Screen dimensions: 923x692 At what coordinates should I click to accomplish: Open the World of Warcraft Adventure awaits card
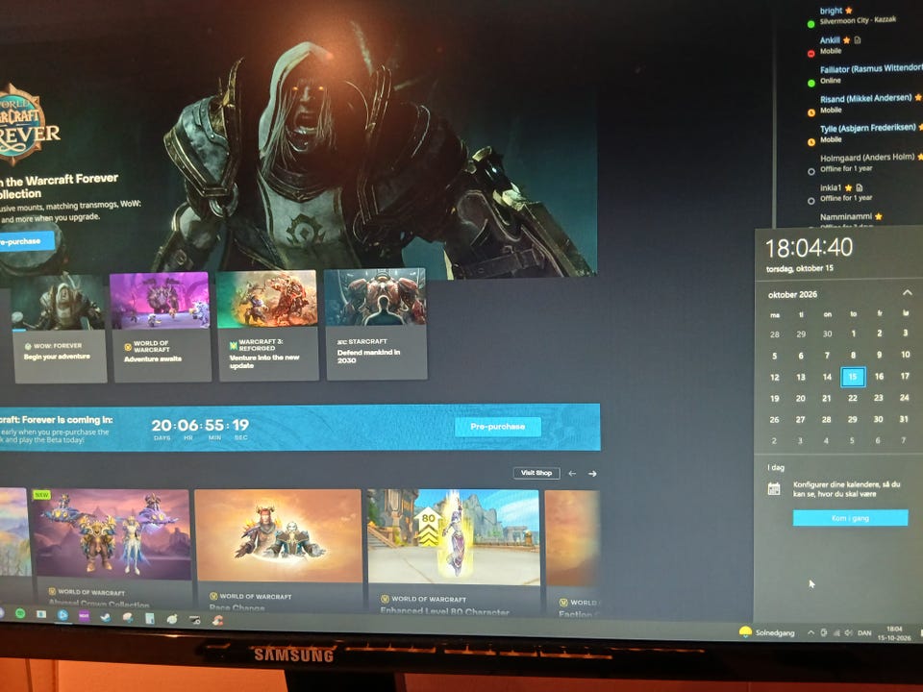pyautogui.click(x=161, y=327)
